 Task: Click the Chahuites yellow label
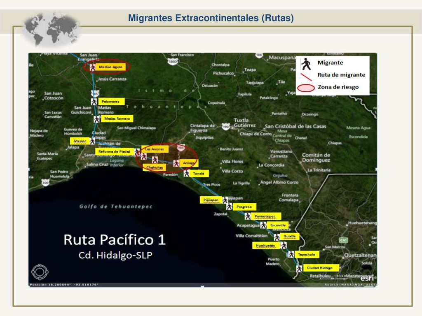(155, 167)
